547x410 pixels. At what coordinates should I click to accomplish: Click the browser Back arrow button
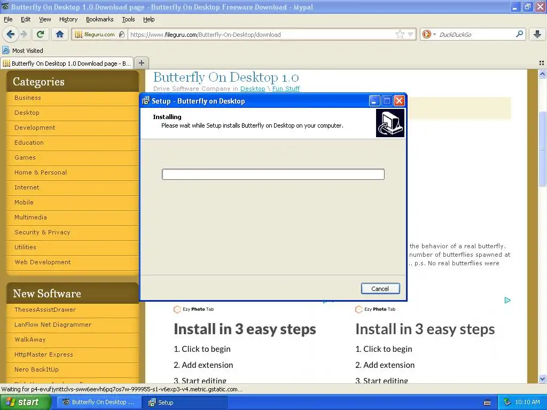click(x=11, y=34)
